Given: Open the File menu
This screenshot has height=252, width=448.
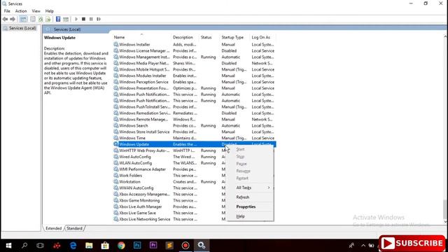Looking at the screenshot, I should pyautogui.click(x=7, y=11).
